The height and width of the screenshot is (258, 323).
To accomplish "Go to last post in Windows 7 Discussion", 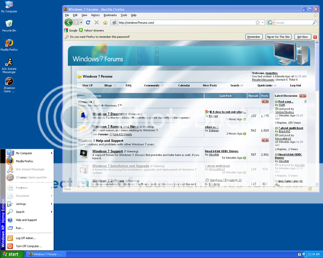I will (245, 119).
